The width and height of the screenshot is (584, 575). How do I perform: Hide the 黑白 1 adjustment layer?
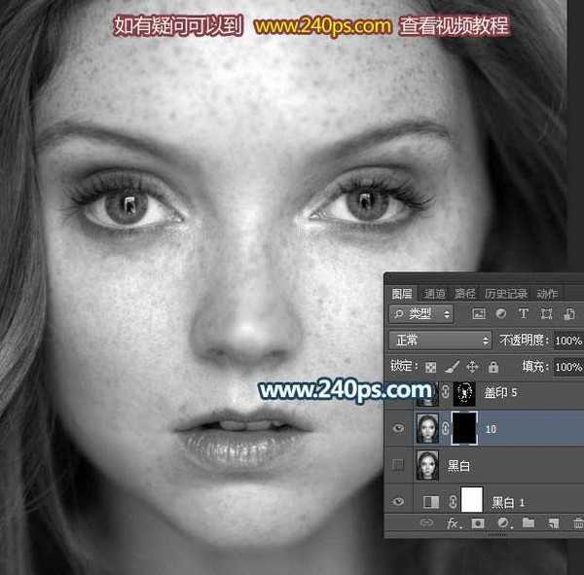(x=400, y=501)
